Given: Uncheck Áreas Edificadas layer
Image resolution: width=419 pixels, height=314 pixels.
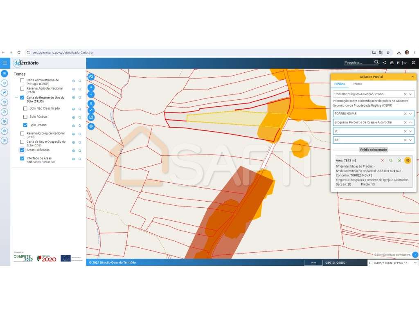Looking at the screenshot, I should [x=22, y=150].
